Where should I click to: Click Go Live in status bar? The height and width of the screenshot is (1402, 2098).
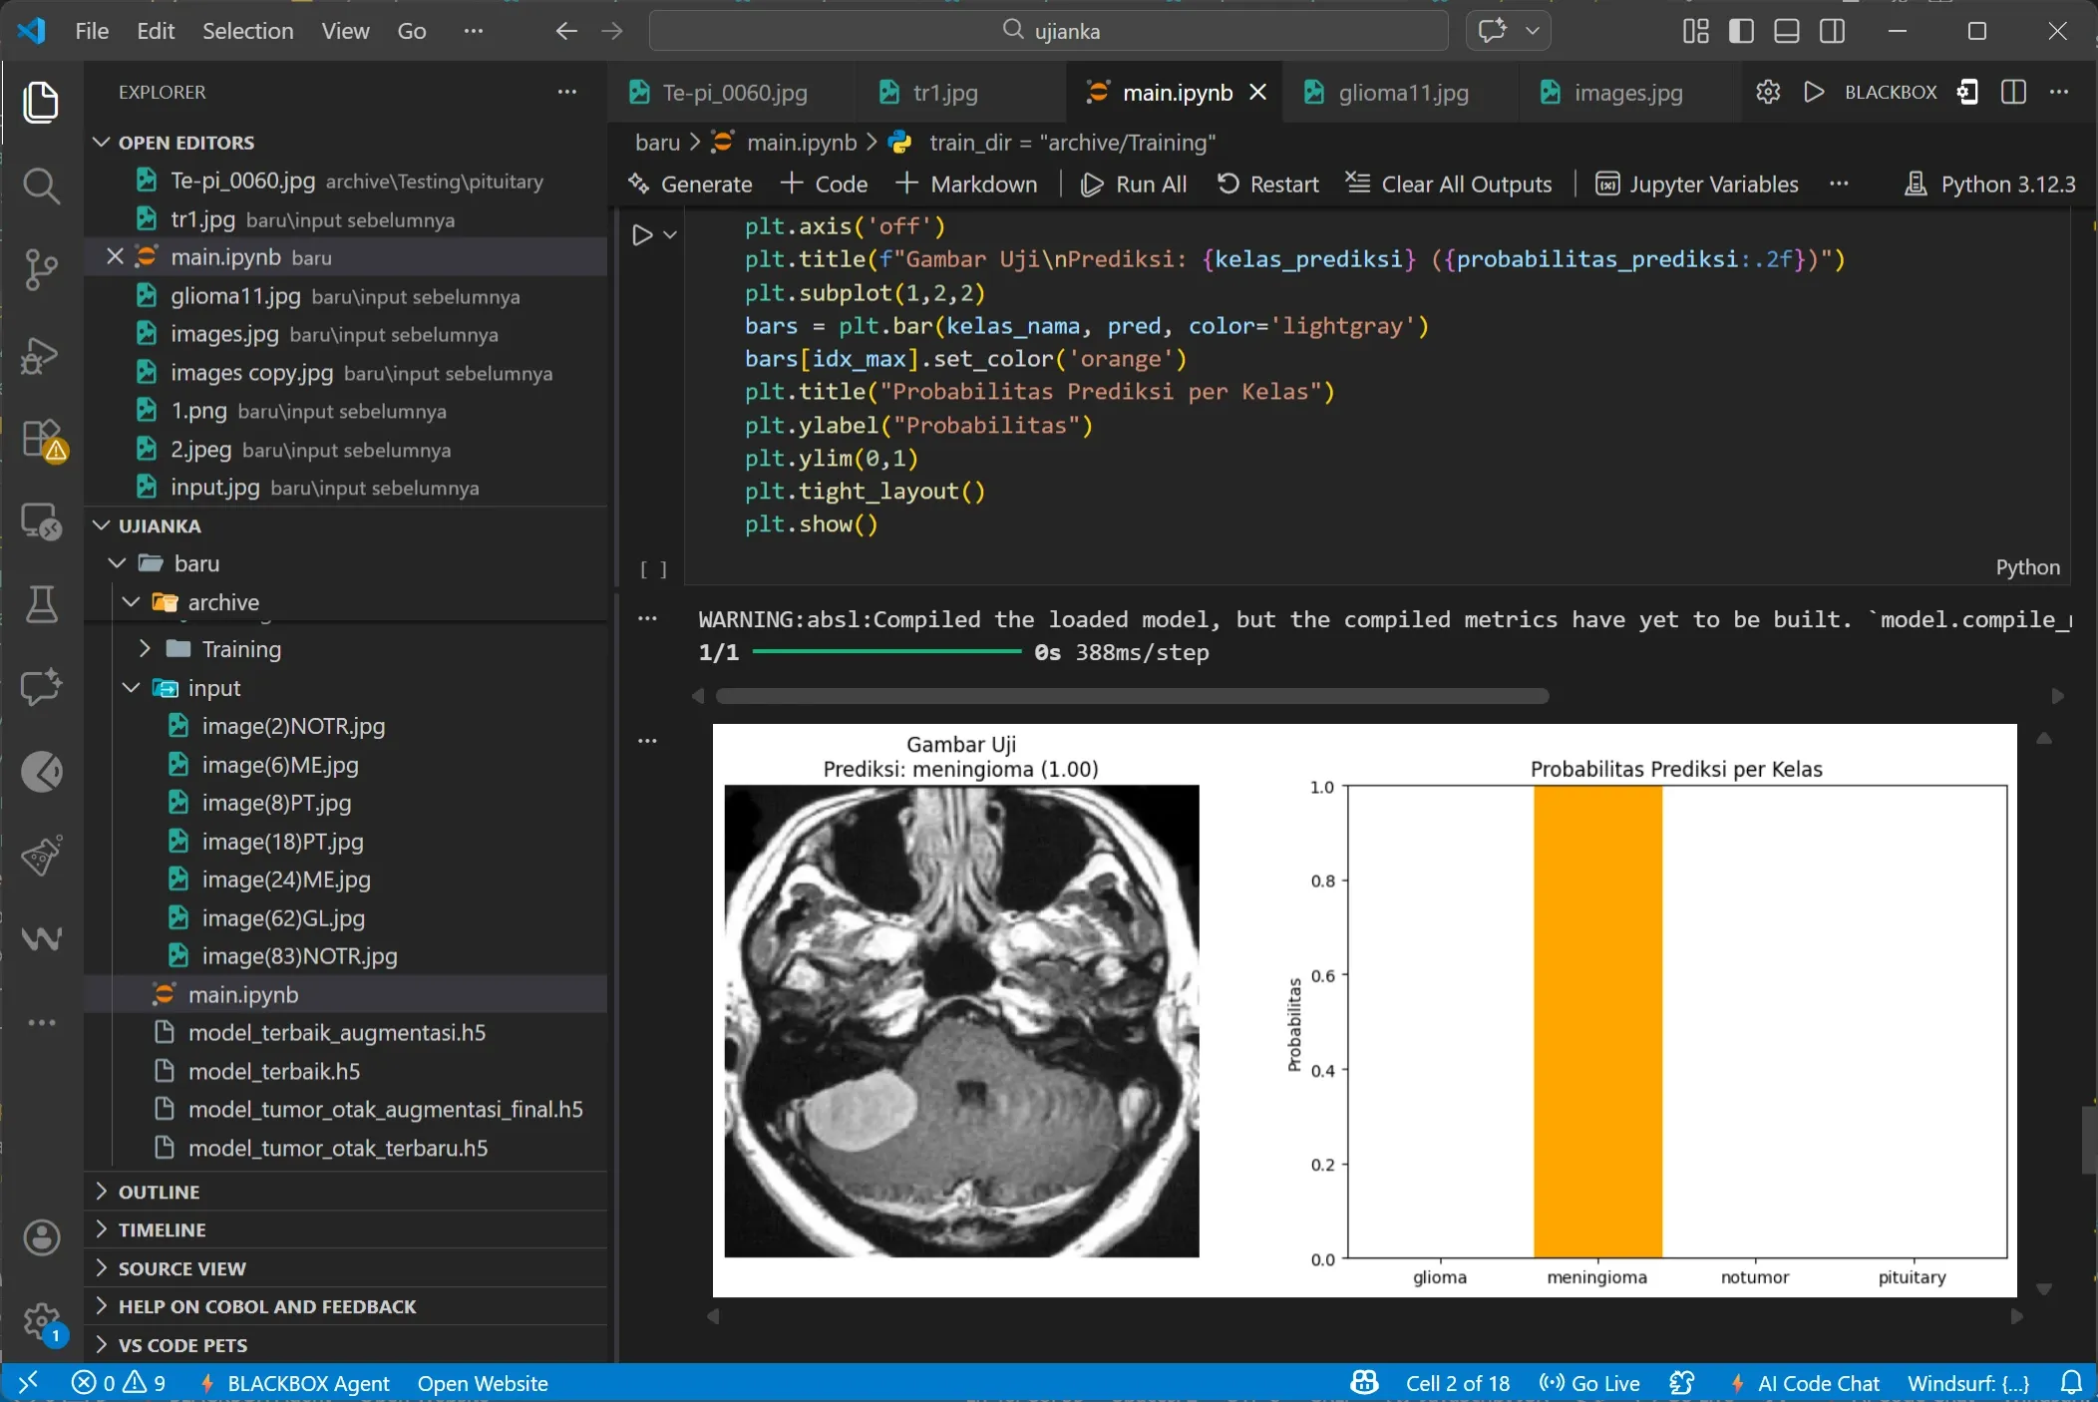click(x=1589, y=1383)
